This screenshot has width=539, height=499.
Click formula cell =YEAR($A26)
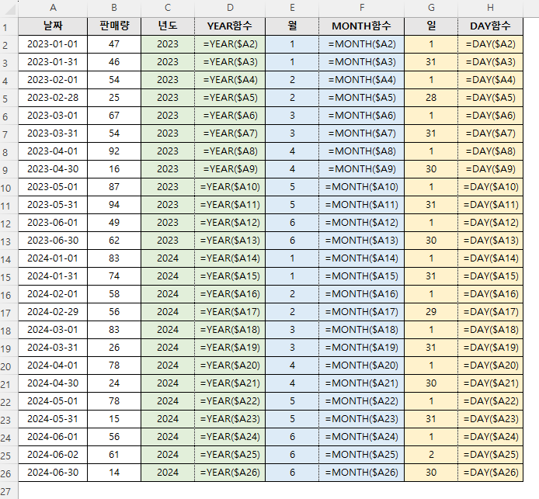click(230, 473)
